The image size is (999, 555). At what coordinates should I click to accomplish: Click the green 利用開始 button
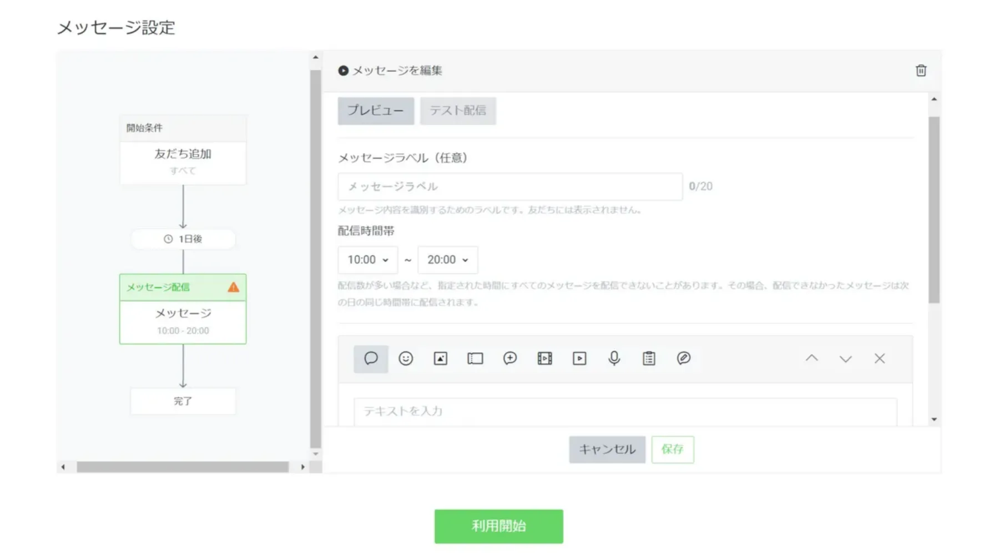[x=498, y=526]
